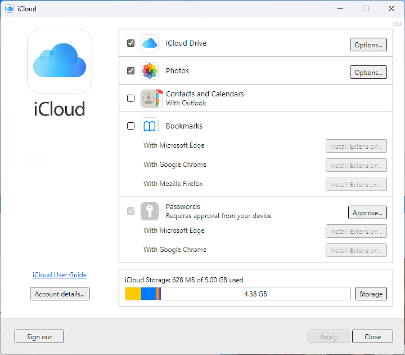Click the Sign out button

pyautogui.click(x=39, y=336)
